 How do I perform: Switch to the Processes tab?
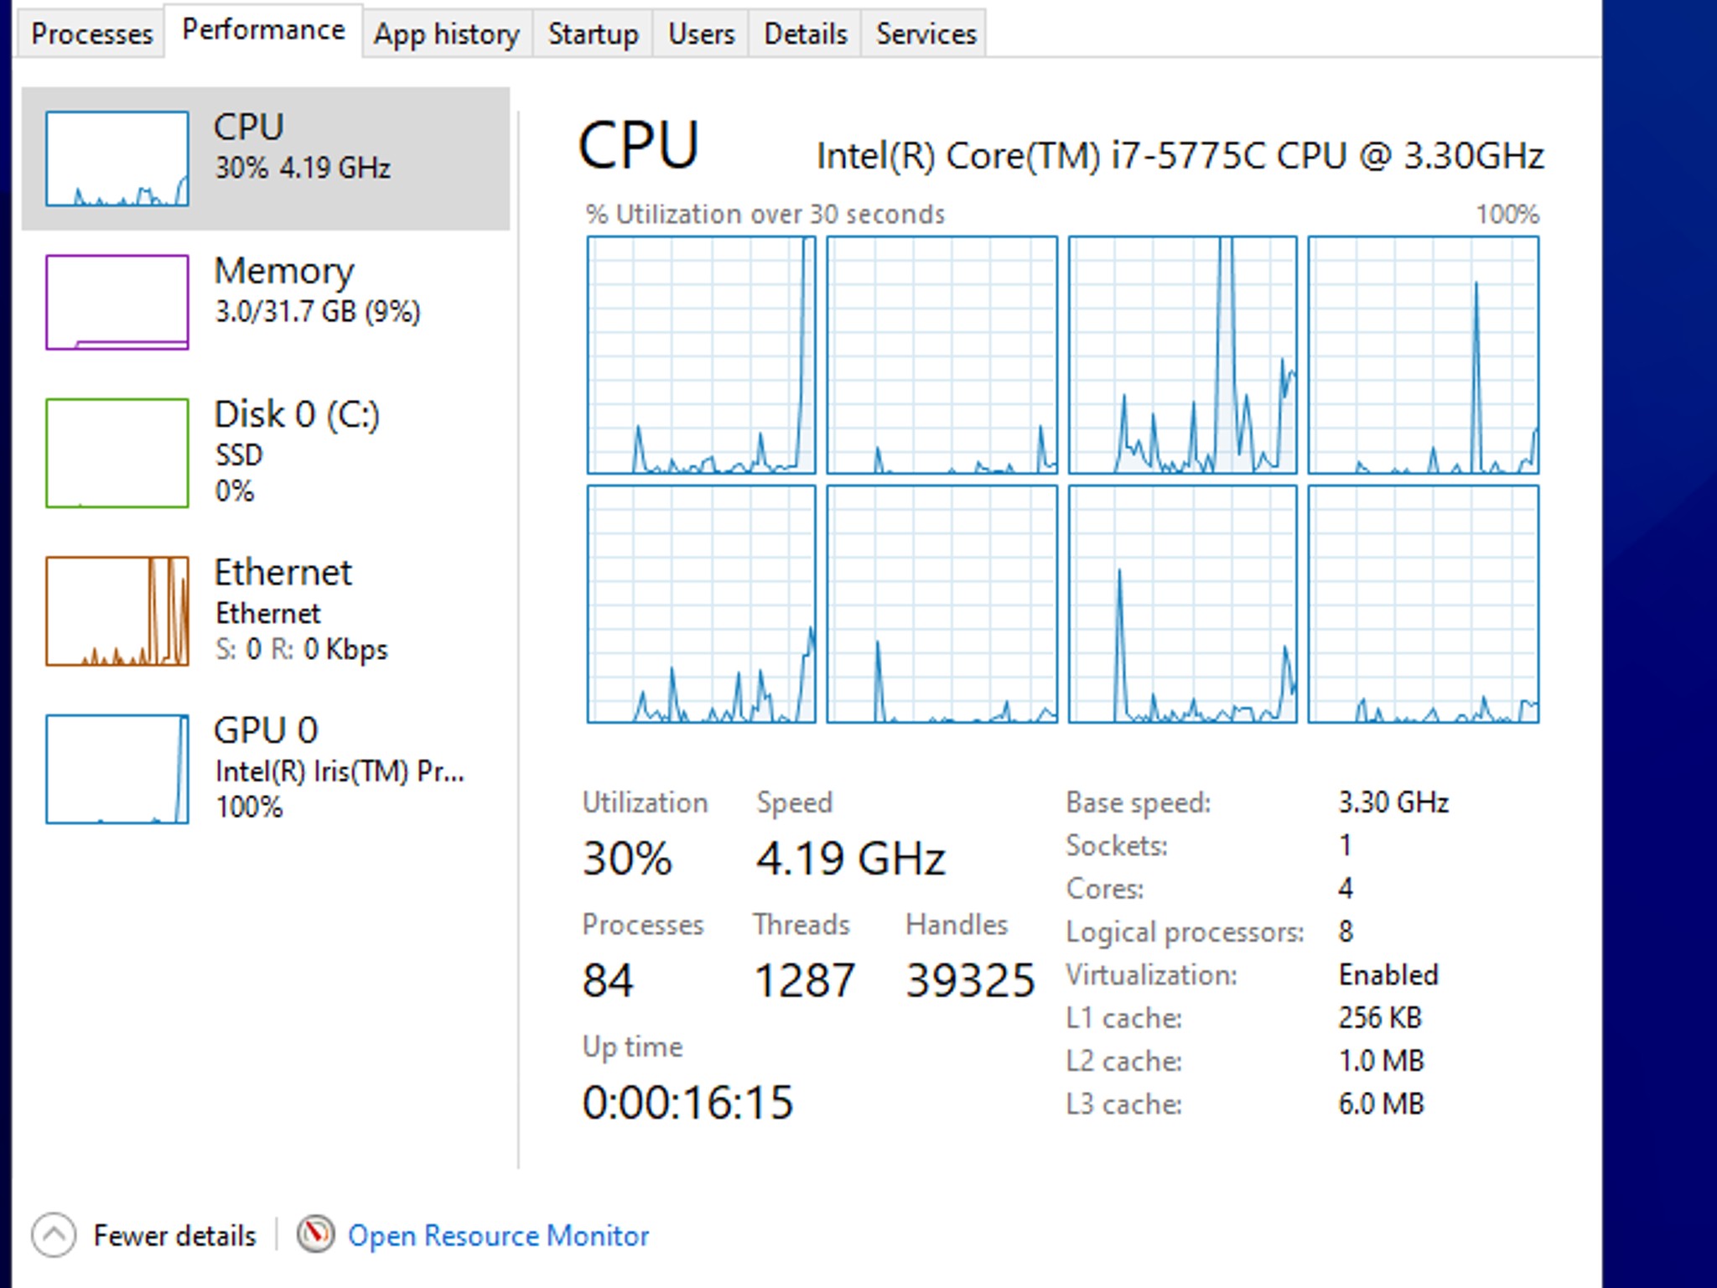tap(91, 34)
